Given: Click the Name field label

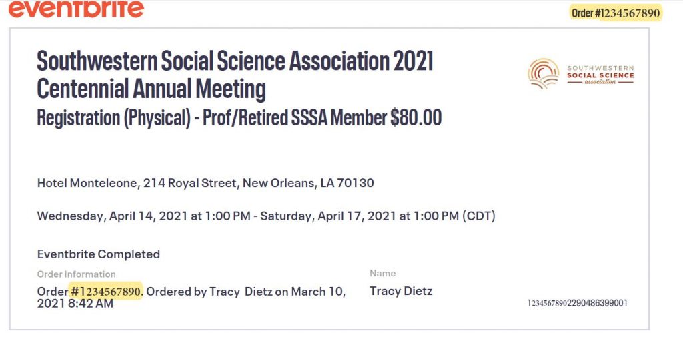Looking at the screenshot, I should pyautogui.click(x=382, y=273).
